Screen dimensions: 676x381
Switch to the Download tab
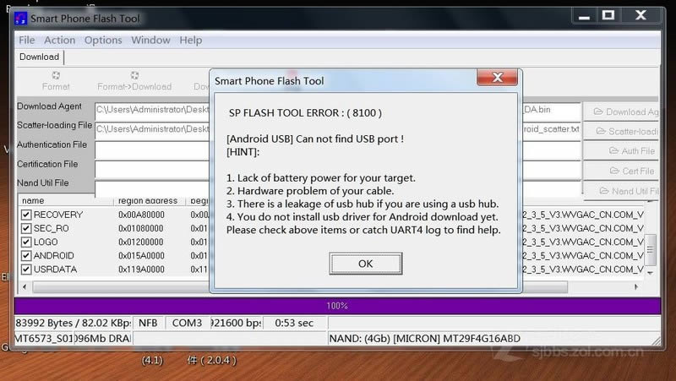click(39, 57)
